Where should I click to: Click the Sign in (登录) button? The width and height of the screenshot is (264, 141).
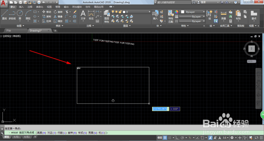tap(202, 2)
